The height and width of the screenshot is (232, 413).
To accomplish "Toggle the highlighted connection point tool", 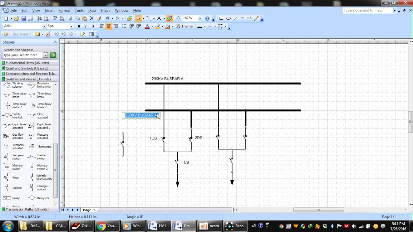I will 170,18.
